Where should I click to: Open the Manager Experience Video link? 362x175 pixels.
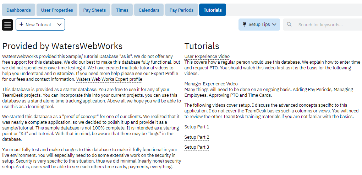click(211, 84)
